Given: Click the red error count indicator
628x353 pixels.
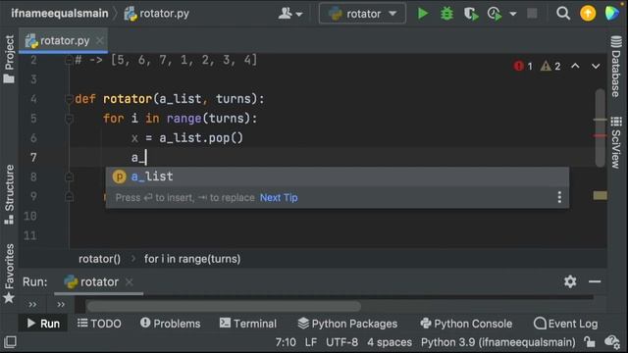Looking at the screenshot, I should [x=523, y=66].
